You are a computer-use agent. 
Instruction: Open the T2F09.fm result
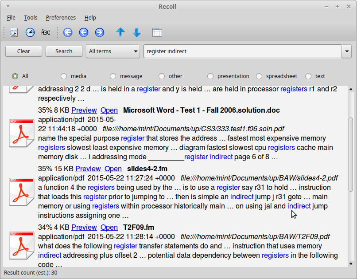pyautogui.click(x=109, y=228)
